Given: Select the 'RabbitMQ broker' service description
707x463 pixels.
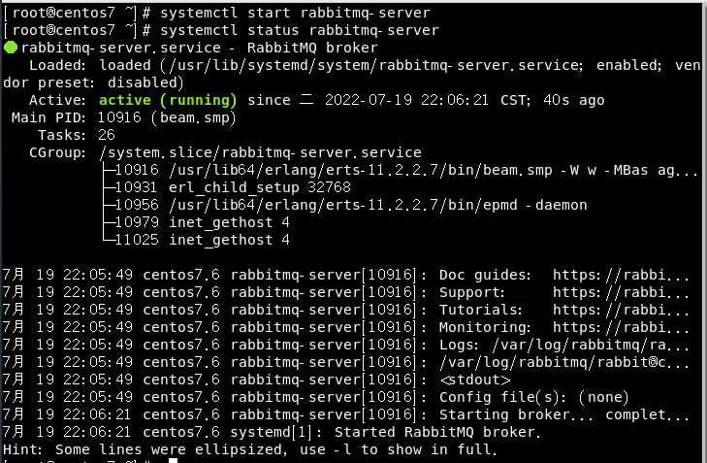Looking at the screenshot, I should 312,48.
